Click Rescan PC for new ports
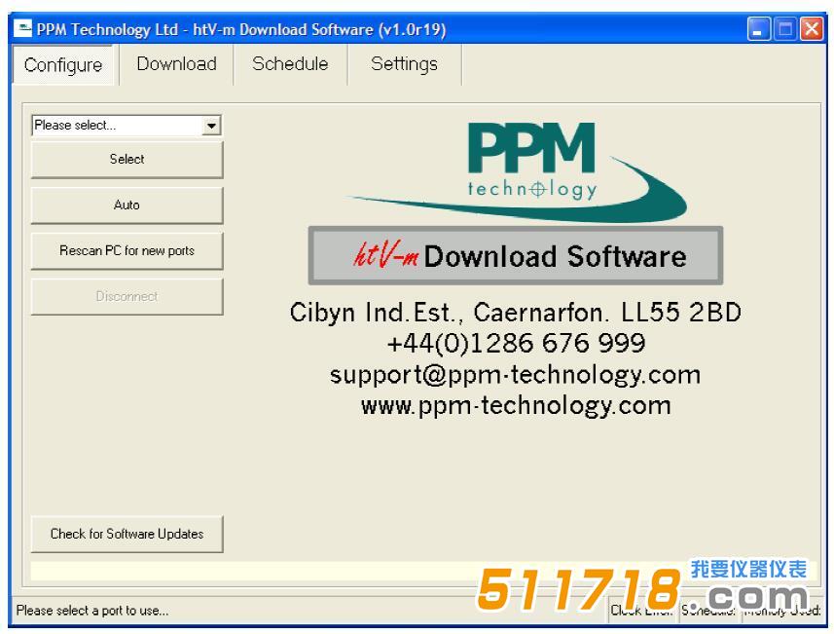 pyautogui.click(x=127, y=250)
